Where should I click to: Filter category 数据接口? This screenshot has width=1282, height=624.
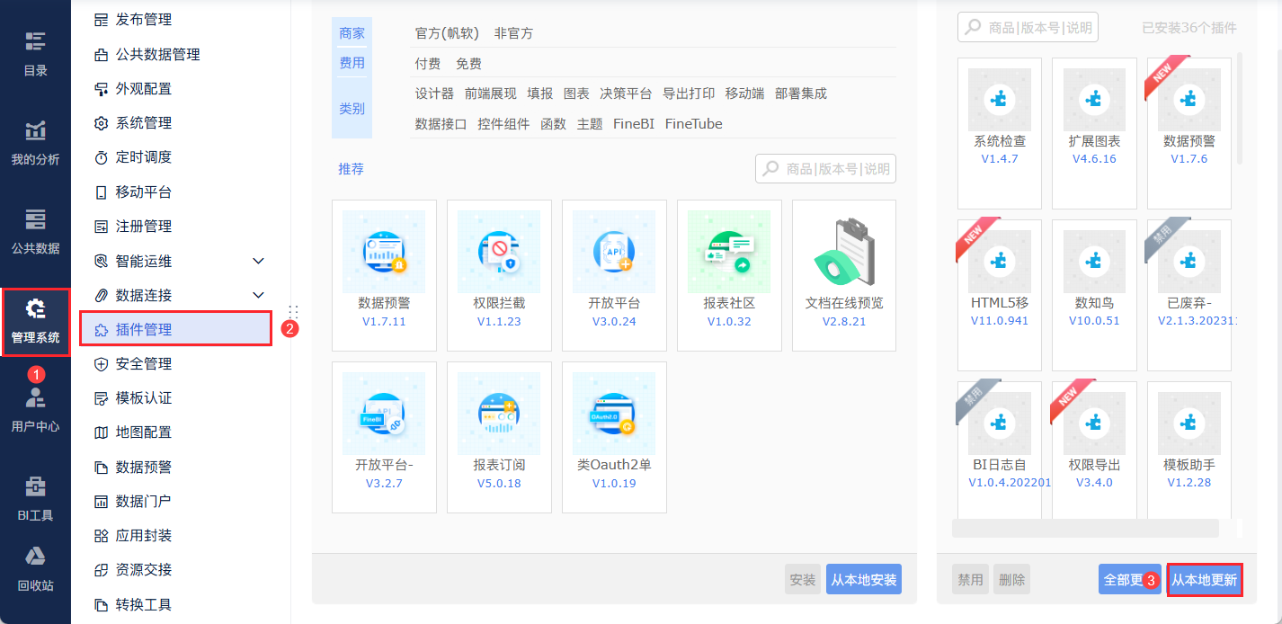click(x=441, y=124)
